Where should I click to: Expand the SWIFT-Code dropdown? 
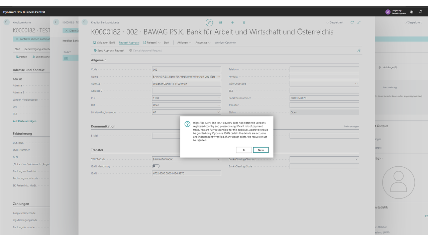coord(219,159)
